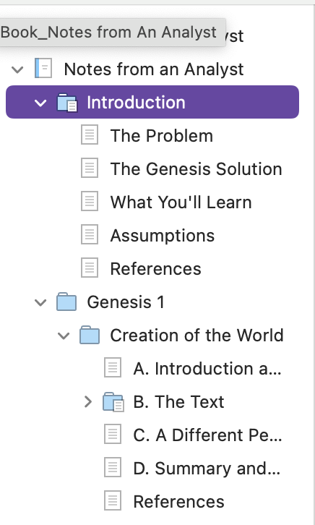Collapse the Notes from an Analyst book
Screen dimensions: 315x525
(17, 69)
